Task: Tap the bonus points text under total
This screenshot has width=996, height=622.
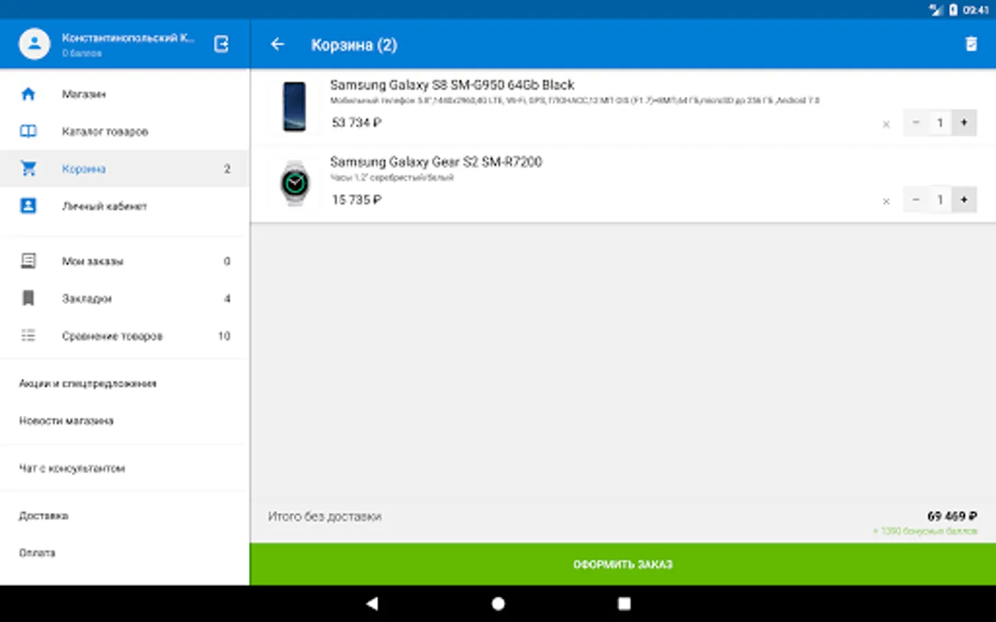Action: coord(925,531)
